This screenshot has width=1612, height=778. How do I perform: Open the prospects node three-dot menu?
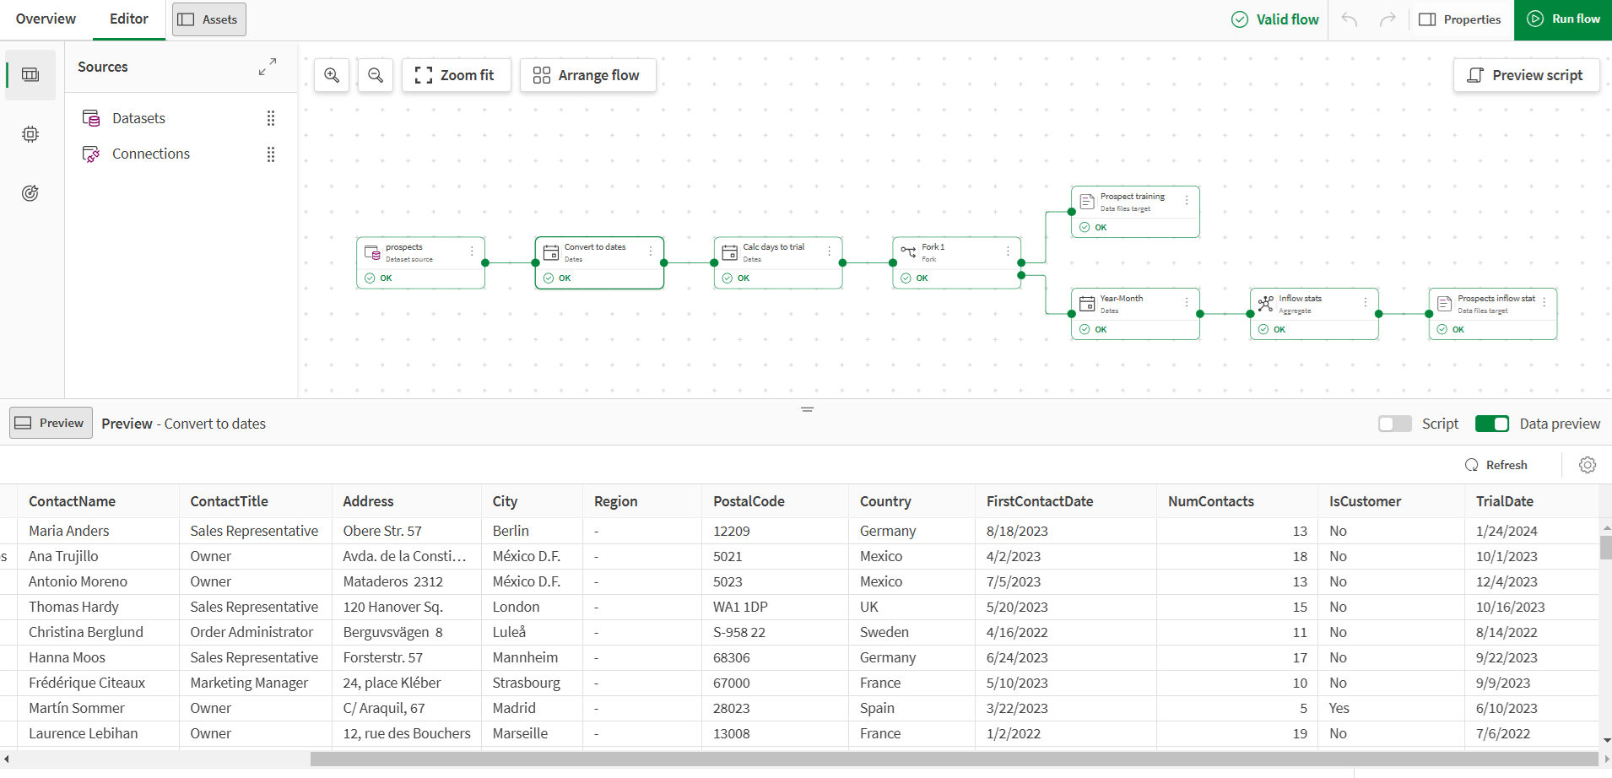tap(470, 251)
